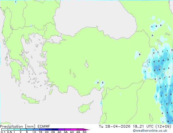Choose the 20–25 mm dark blue swatch

pos(49,129)
